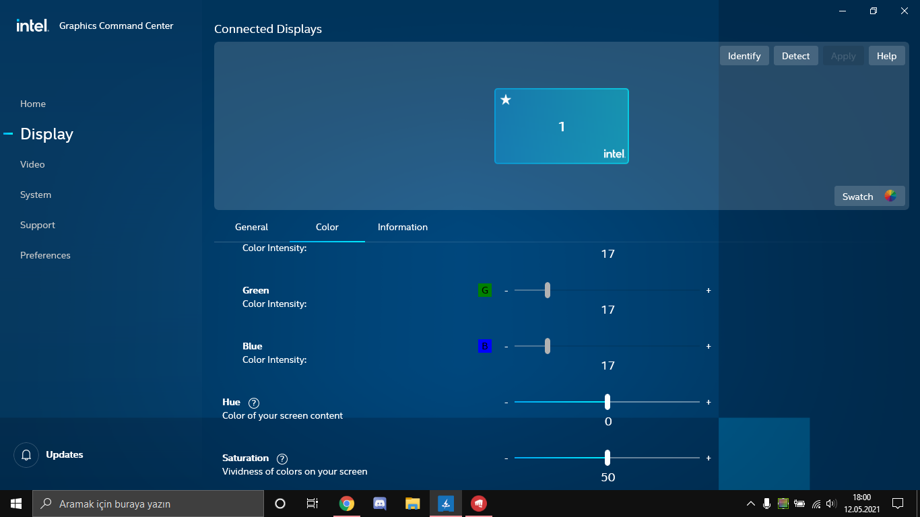This screenshot has width=920, height=517.
Task: Click the blue B color swatch
Action: tap(484, 346)
